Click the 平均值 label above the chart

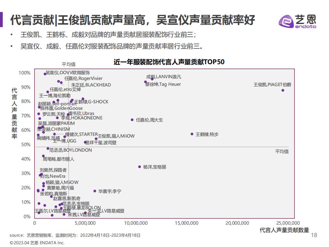(x=69, y=64)
